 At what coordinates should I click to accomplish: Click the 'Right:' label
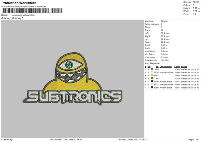point(147,36)
